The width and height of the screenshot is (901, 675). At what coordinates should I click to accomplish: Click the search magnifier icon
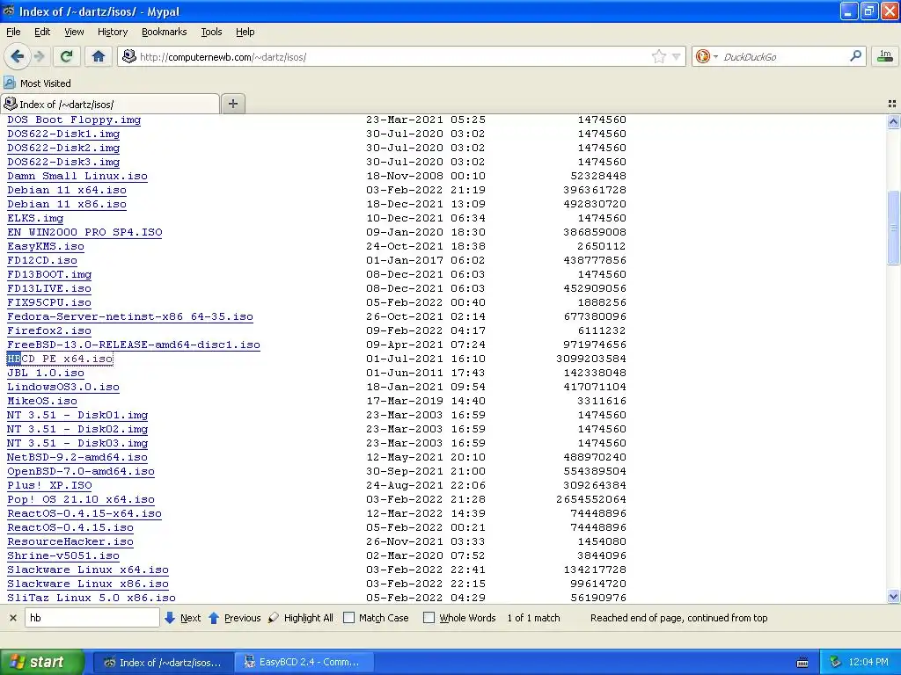(x=855, y=56)
